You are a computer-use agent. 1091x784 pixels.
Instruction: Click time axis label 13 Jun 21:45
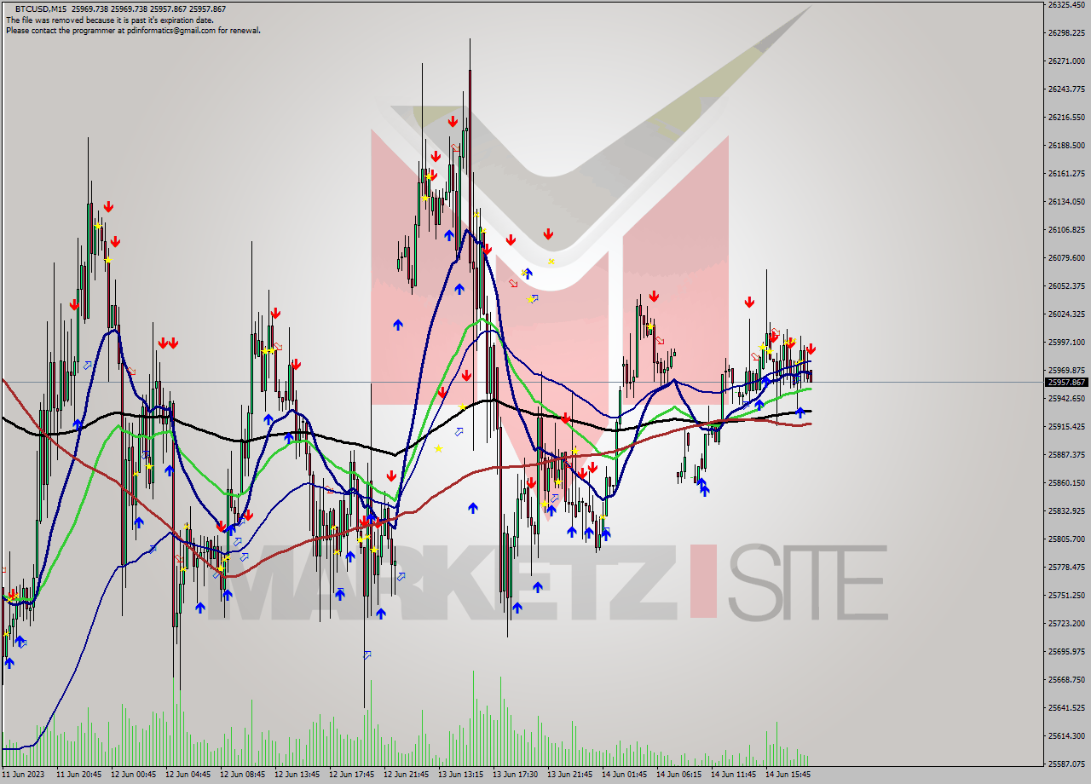coord(570,775)
